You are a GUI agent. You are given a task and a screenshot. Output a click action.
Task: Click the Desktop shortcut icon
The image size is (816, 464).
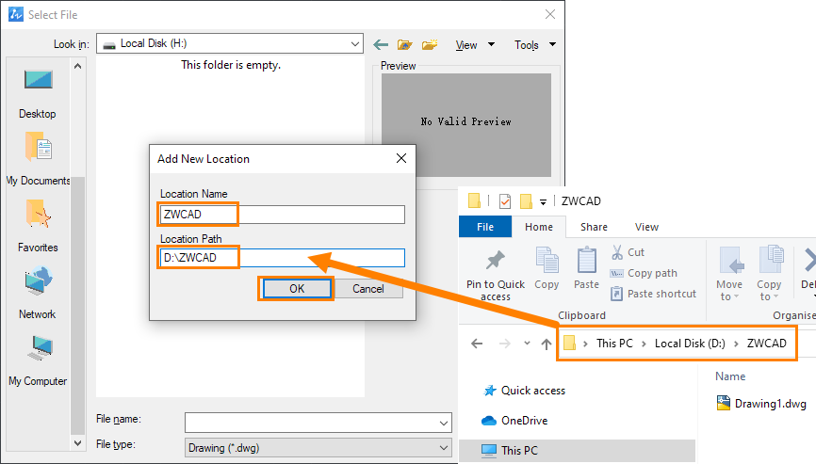tap(38, 80)
